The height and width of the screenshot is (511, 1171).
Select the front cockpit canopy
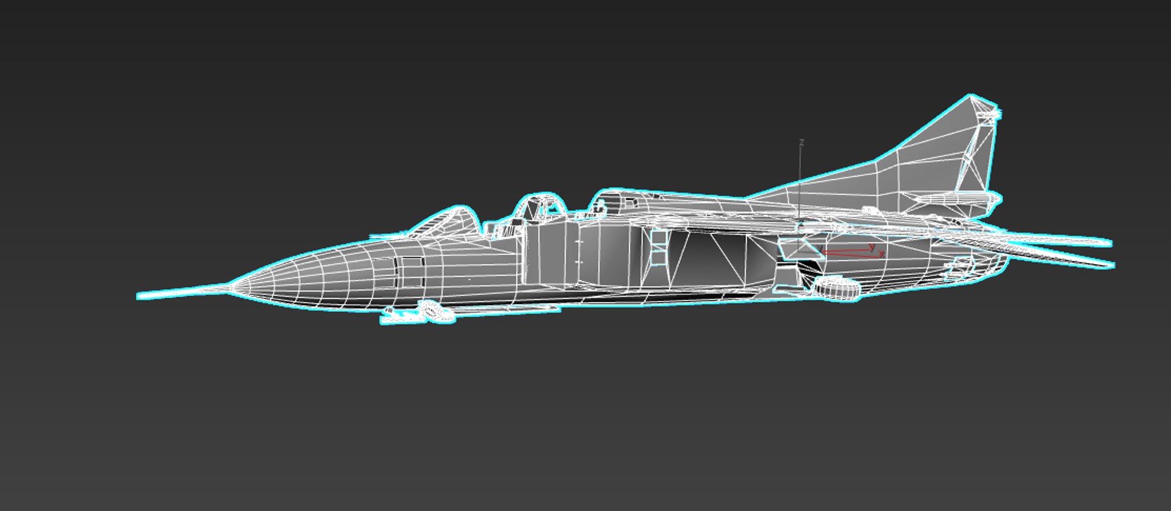pyautogui.click(x=444, y=222)
